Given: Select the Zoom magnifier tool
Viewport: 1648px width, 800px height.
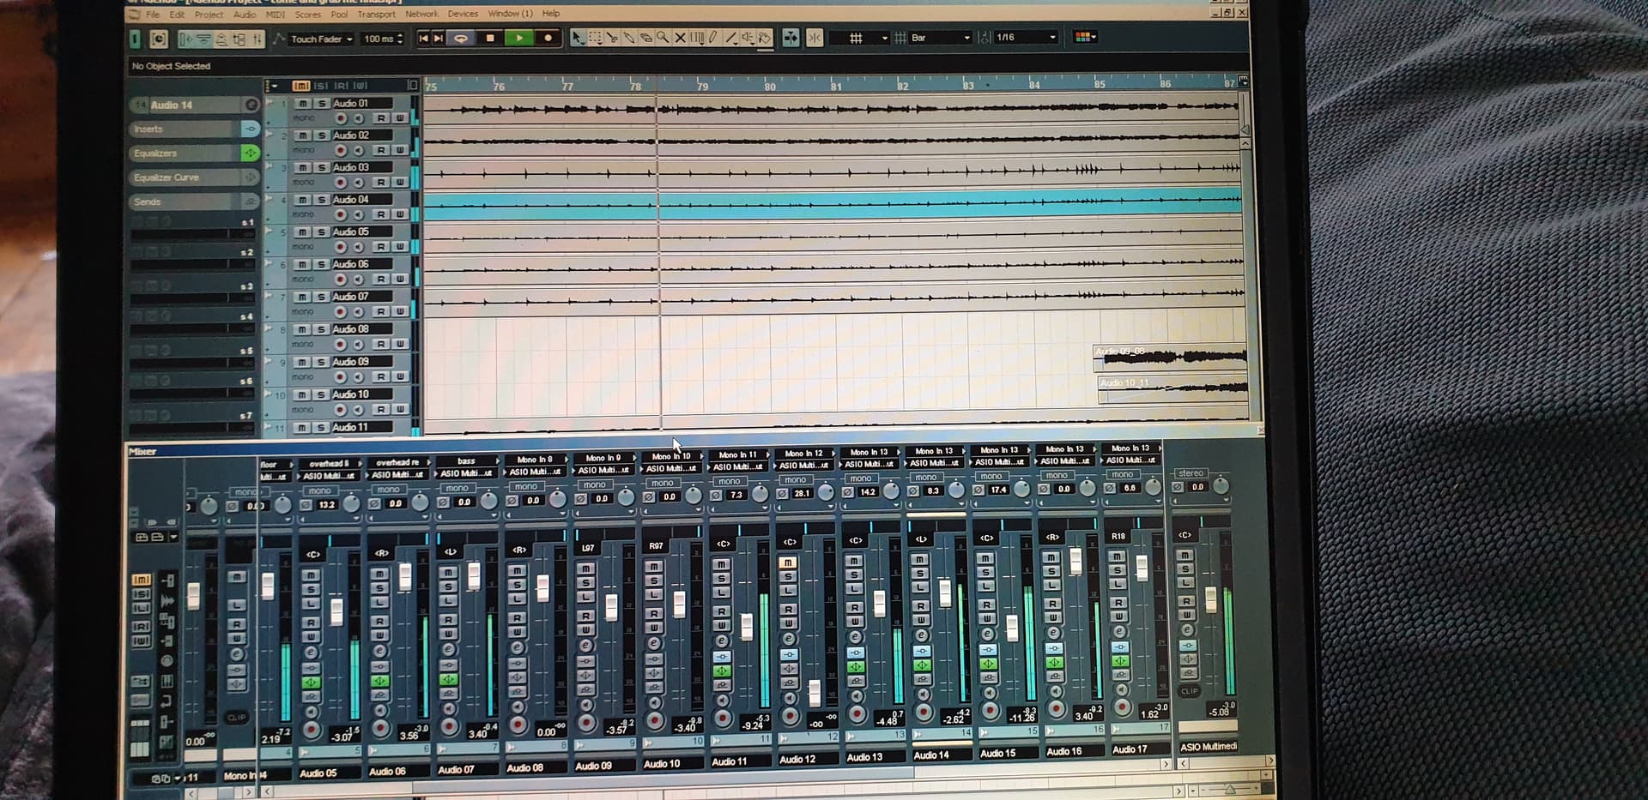Looking at the screenshot, I should pyautogui.click(x=663, y=38).
